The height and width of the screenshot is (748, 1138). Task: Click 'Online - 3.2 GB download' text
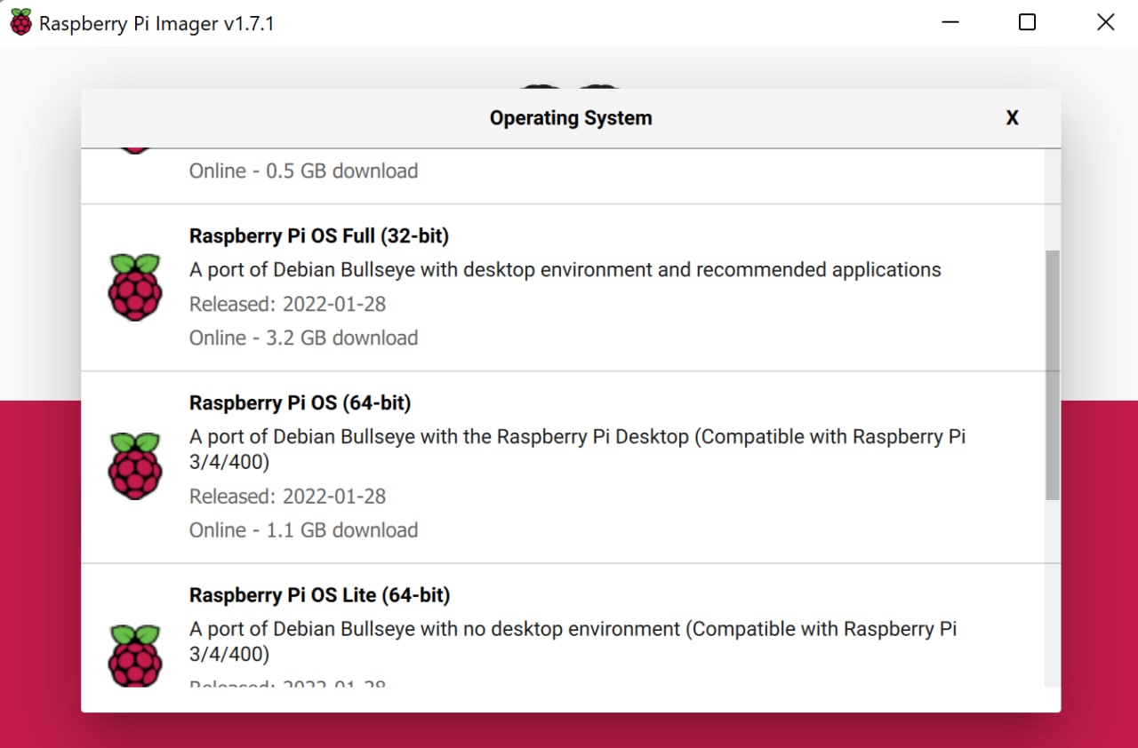[303, 338]
